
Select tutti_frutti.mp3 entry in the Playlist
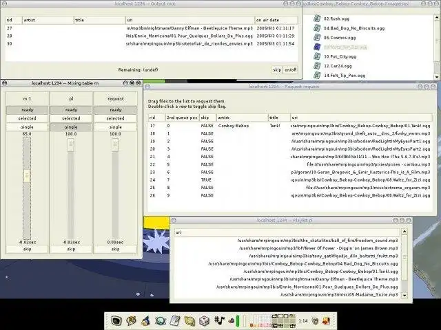pyautogui.click(x=287, y=256)
